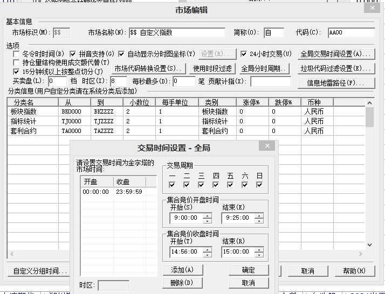This screenshot has width=385, height=294.
Task: Click 信息地雷路径(F) button
Action: 336,83
